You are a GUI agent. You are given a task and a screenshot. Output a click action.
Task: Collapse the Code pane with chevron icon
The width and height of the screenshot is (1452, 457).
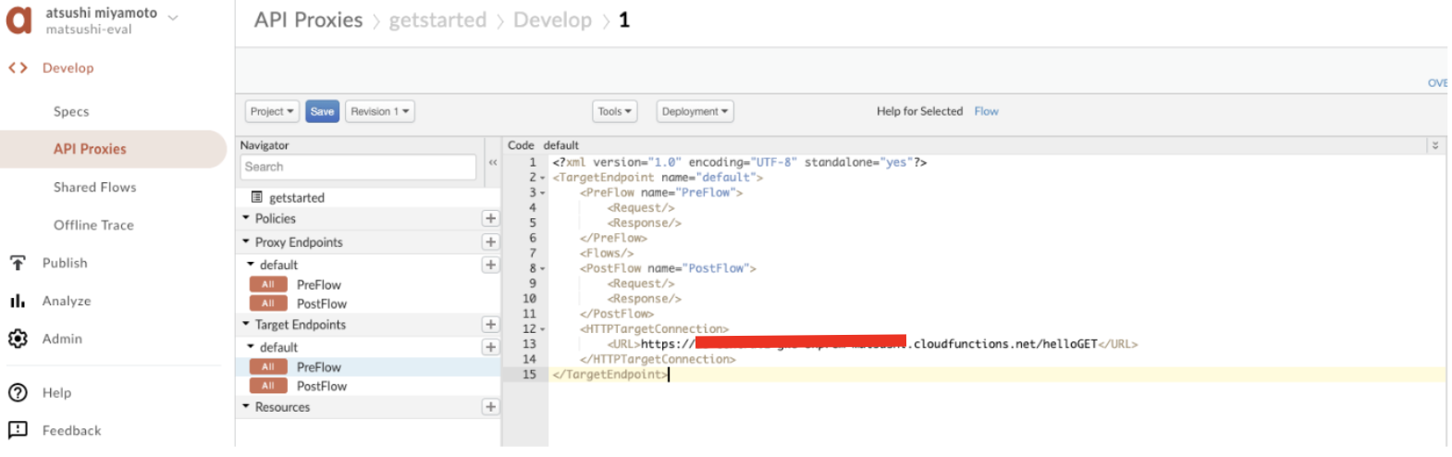pyautogui.click(x=1435, y=145)
